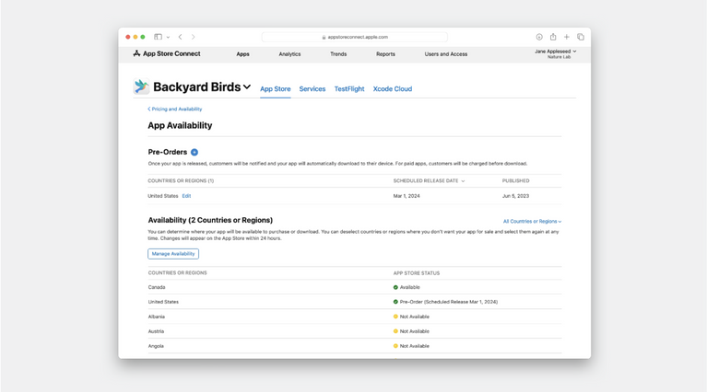Click the App Store Connect logo
Image resolution: width=707 pixels, height=392 pixels.
point(167,53)
